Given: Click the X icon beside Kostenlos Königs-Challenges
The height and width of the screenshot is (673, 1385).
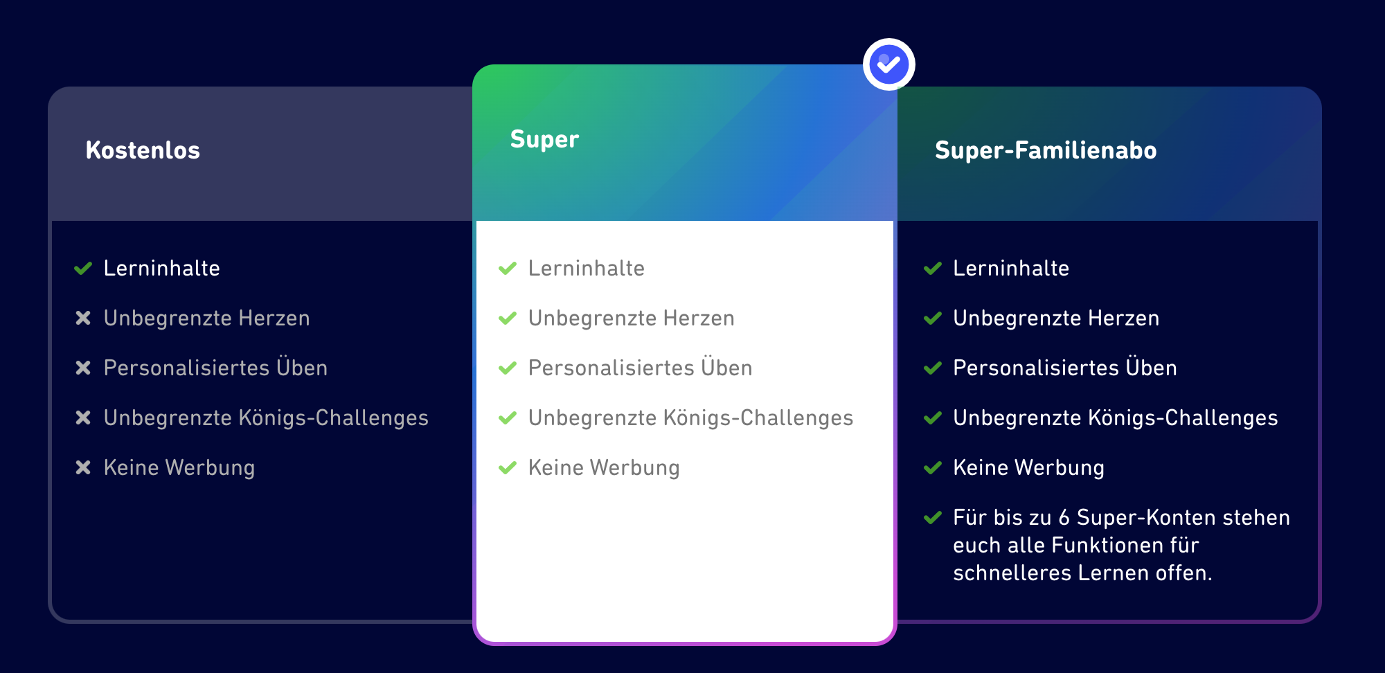Looking at the screenshot, I should point(83,418).
